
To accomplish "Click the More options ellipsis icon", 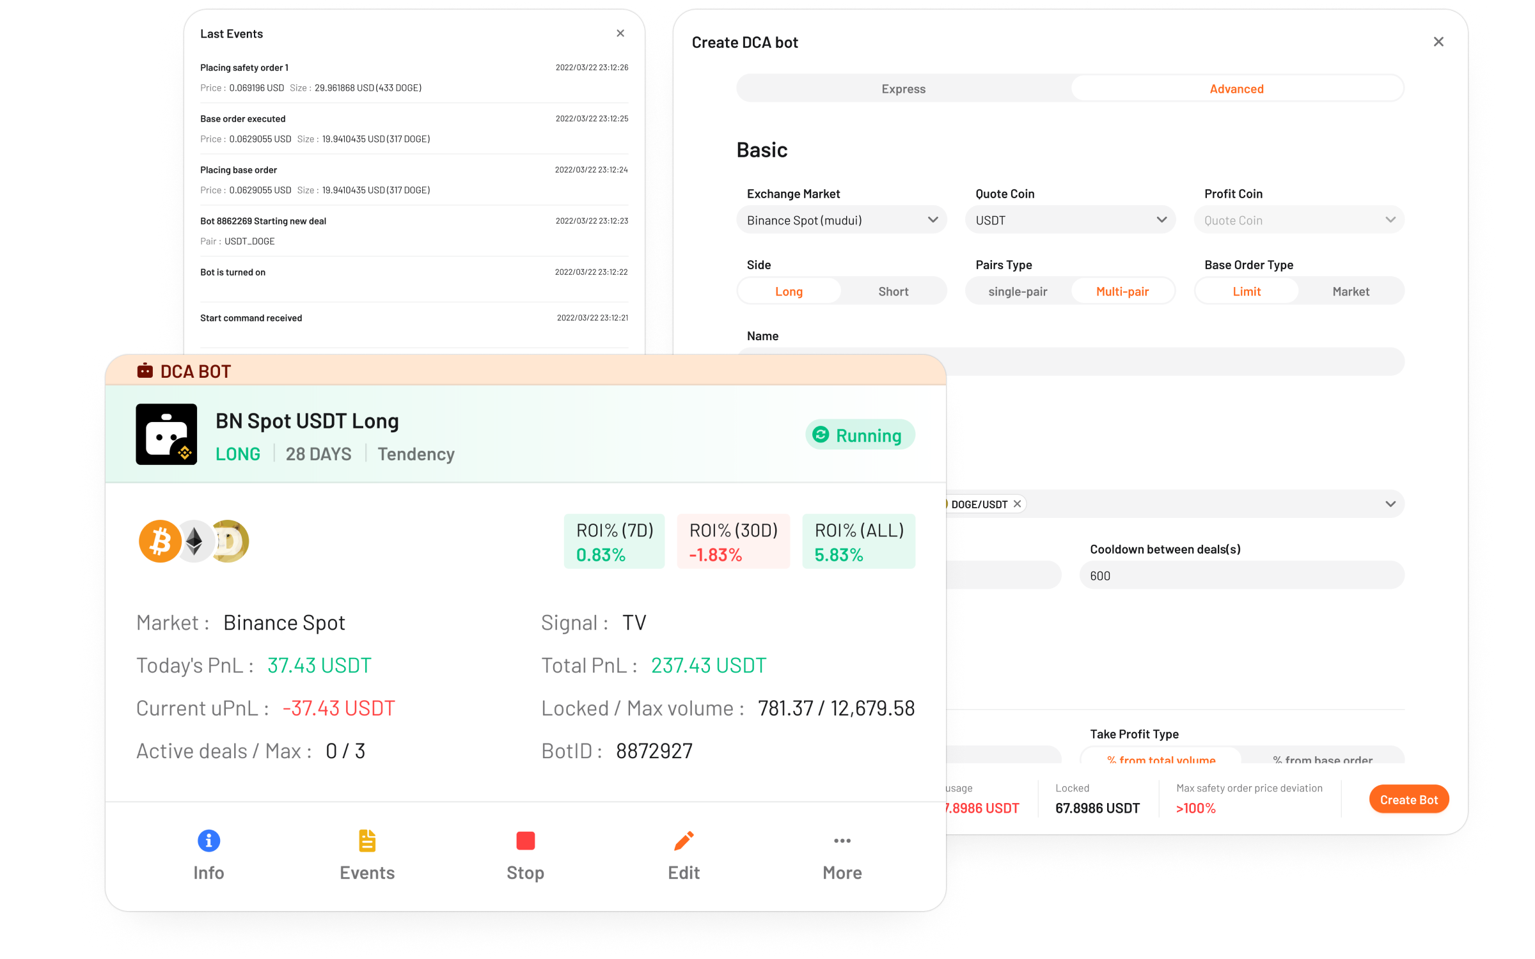I will point(841,841).
